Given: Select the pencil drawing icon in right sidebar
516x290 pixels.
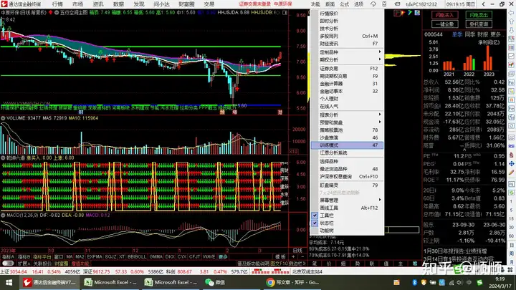Looking at the screenshot, I should coord(511,173).
